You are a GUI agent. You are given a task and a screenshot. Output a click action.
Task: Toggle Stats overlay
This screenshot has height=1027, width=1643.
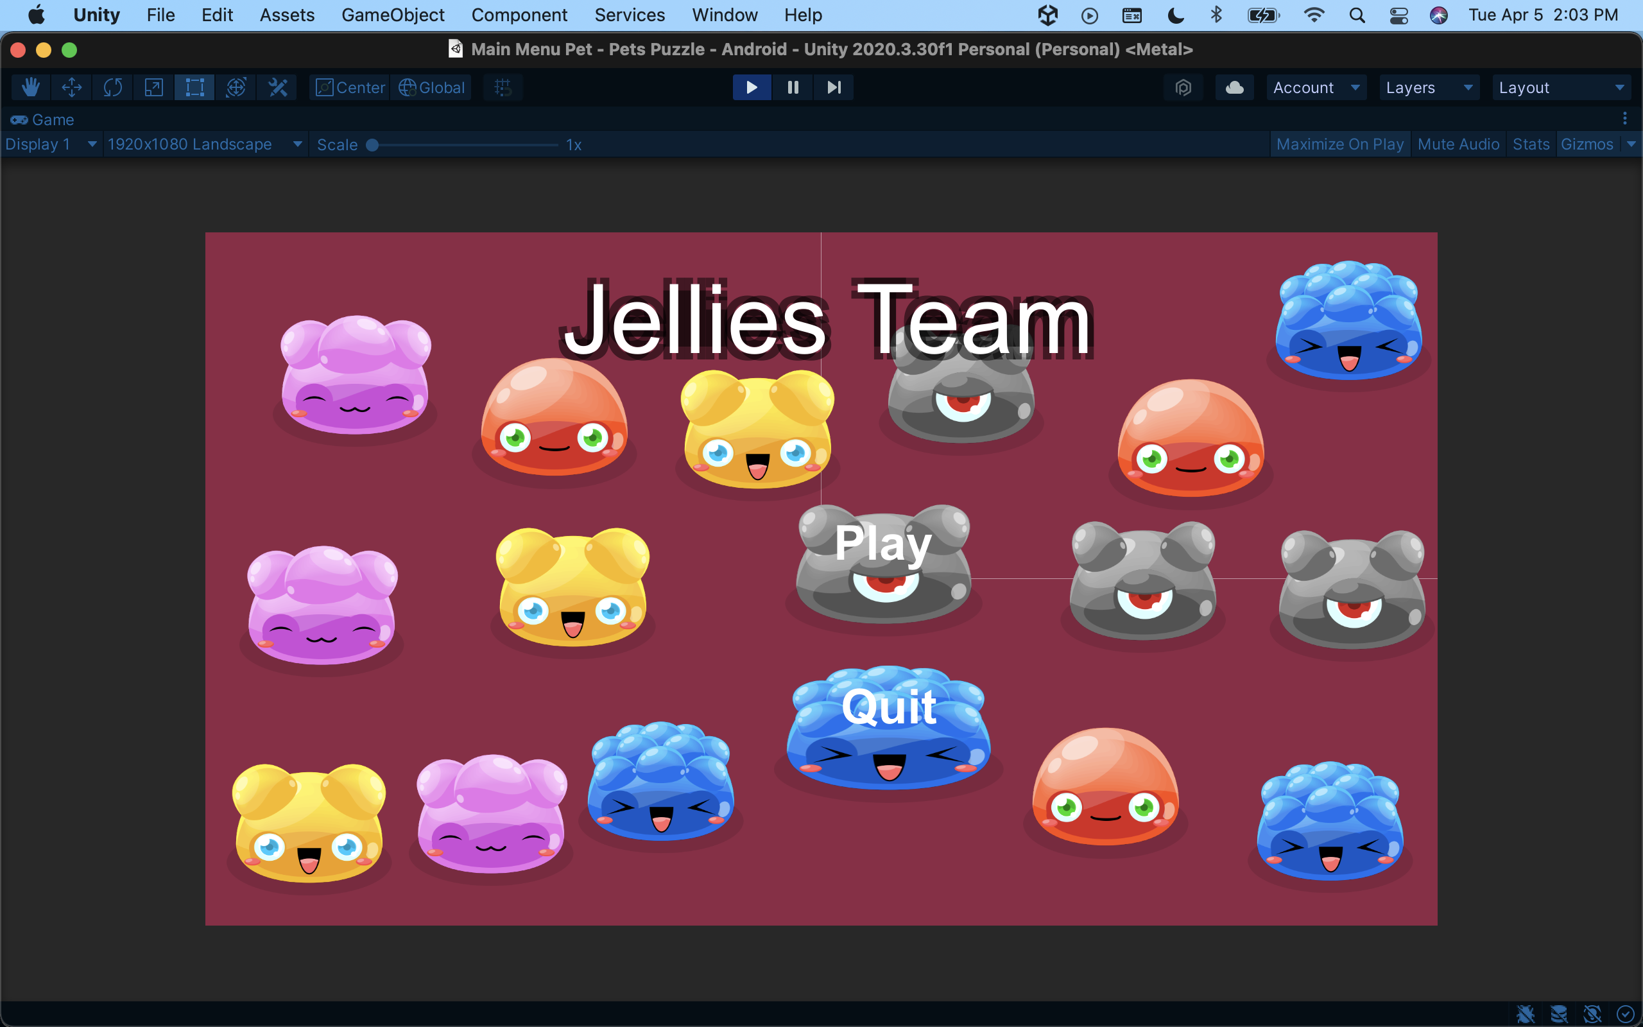click(x=1530, y=144)
